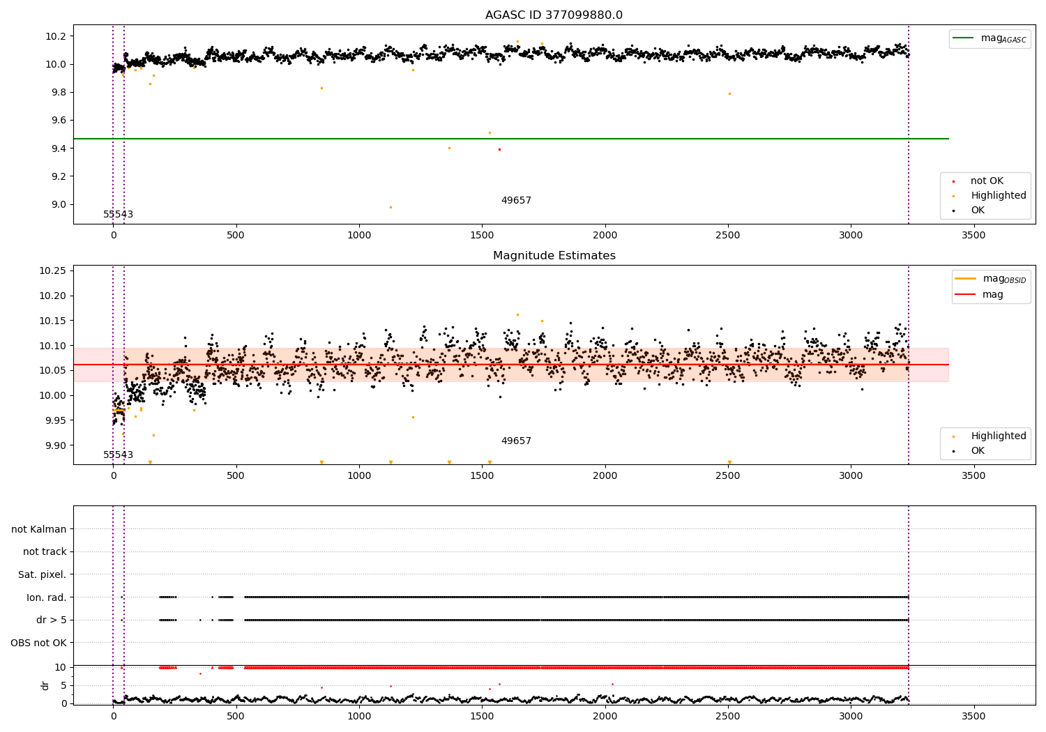The height and width of the screenshot is (732, 1046).
Task: Click the 'not Kalman' row label
Action: click(x=39, y=529)
